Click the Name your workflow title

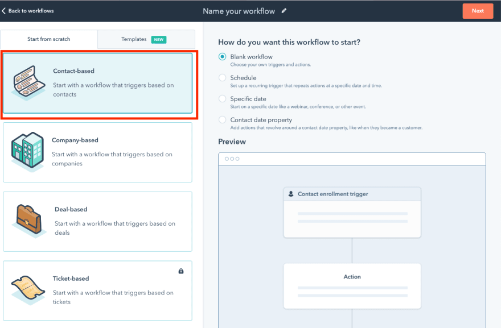[239, 11]
